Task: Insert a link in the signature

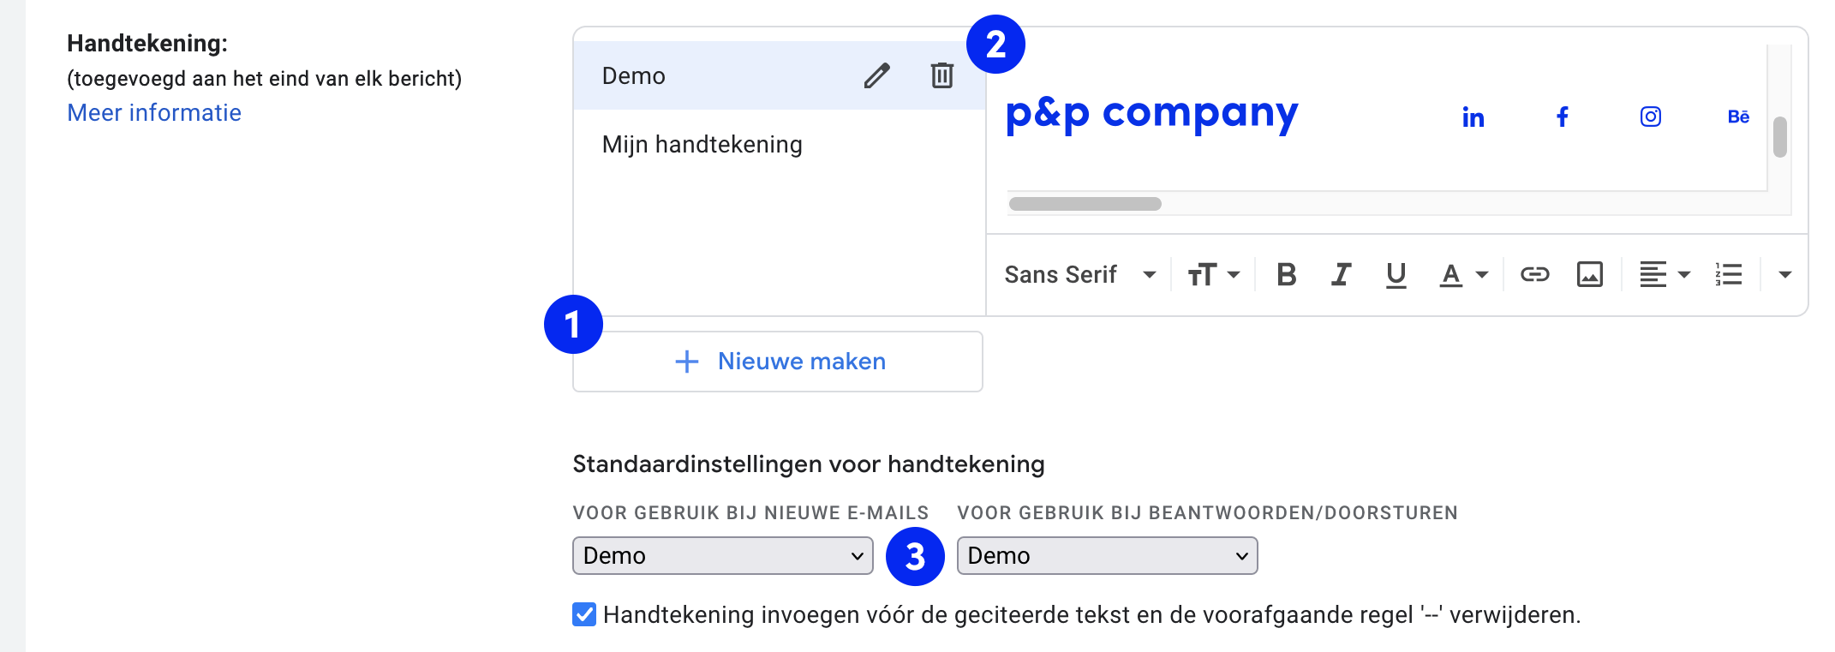Action: [x=1534, y=274]
